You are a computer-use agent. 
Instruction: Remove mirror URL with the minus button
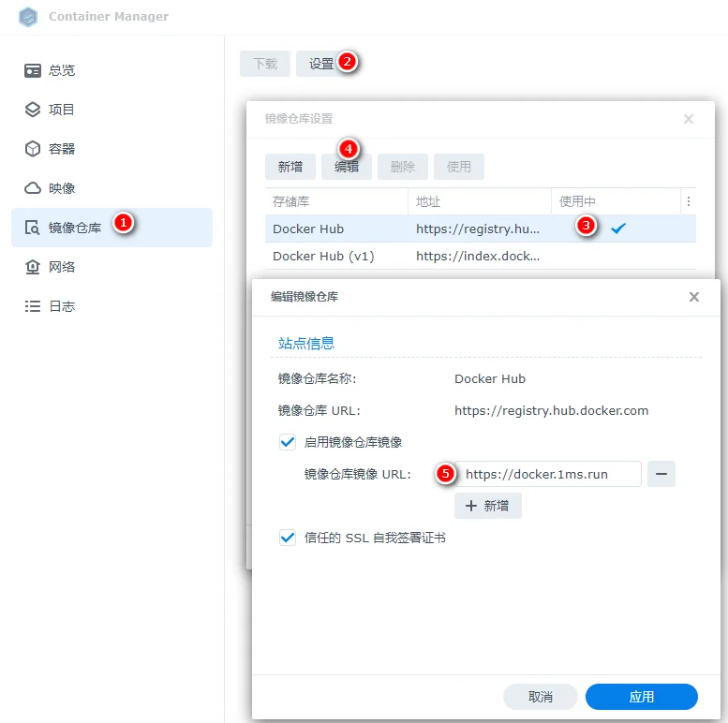[661, 474]
